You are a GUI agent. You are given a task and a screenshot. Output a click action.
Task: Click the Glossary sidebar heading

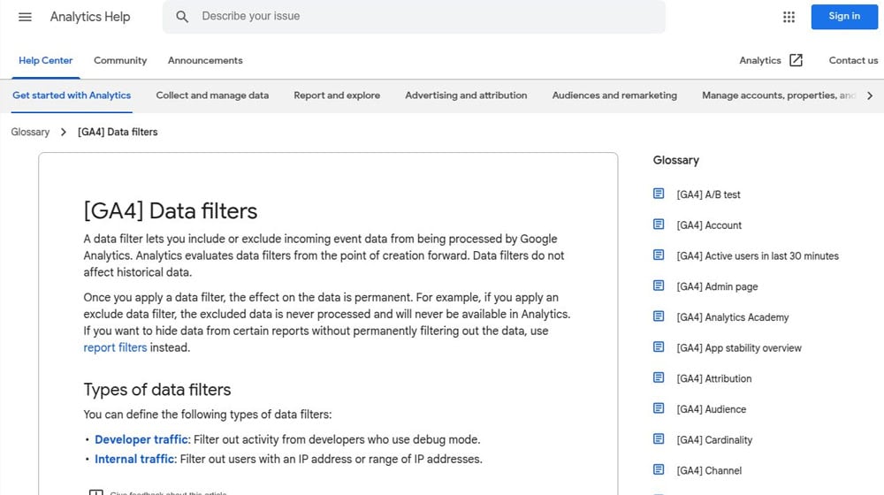[676, 160]
